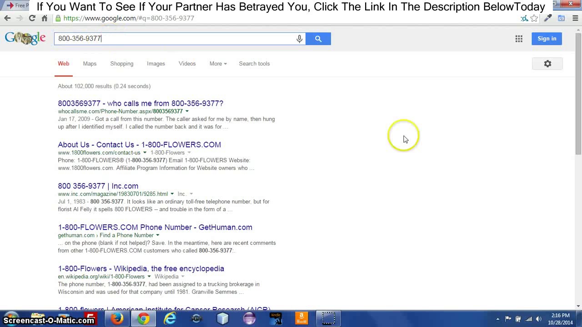Open About Us - Contact Us 1-800-FLOWERS.COM link
The width and height of the screenshot is (582, 327).
point(139,144)
